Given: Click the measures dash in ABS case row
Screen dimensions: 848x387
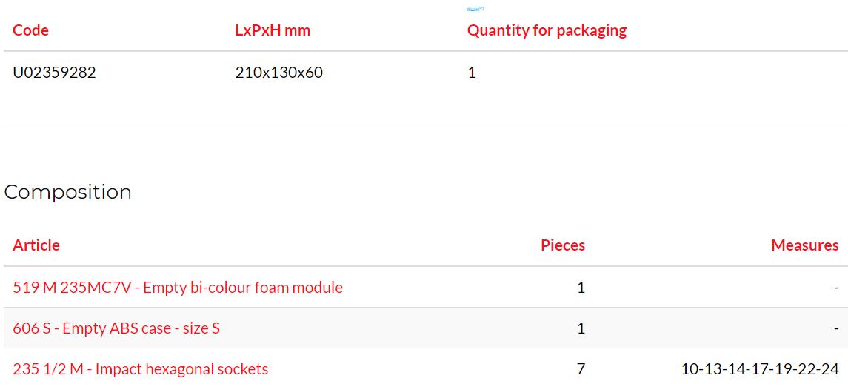Looking at the screenshot, I should [836, 328].
